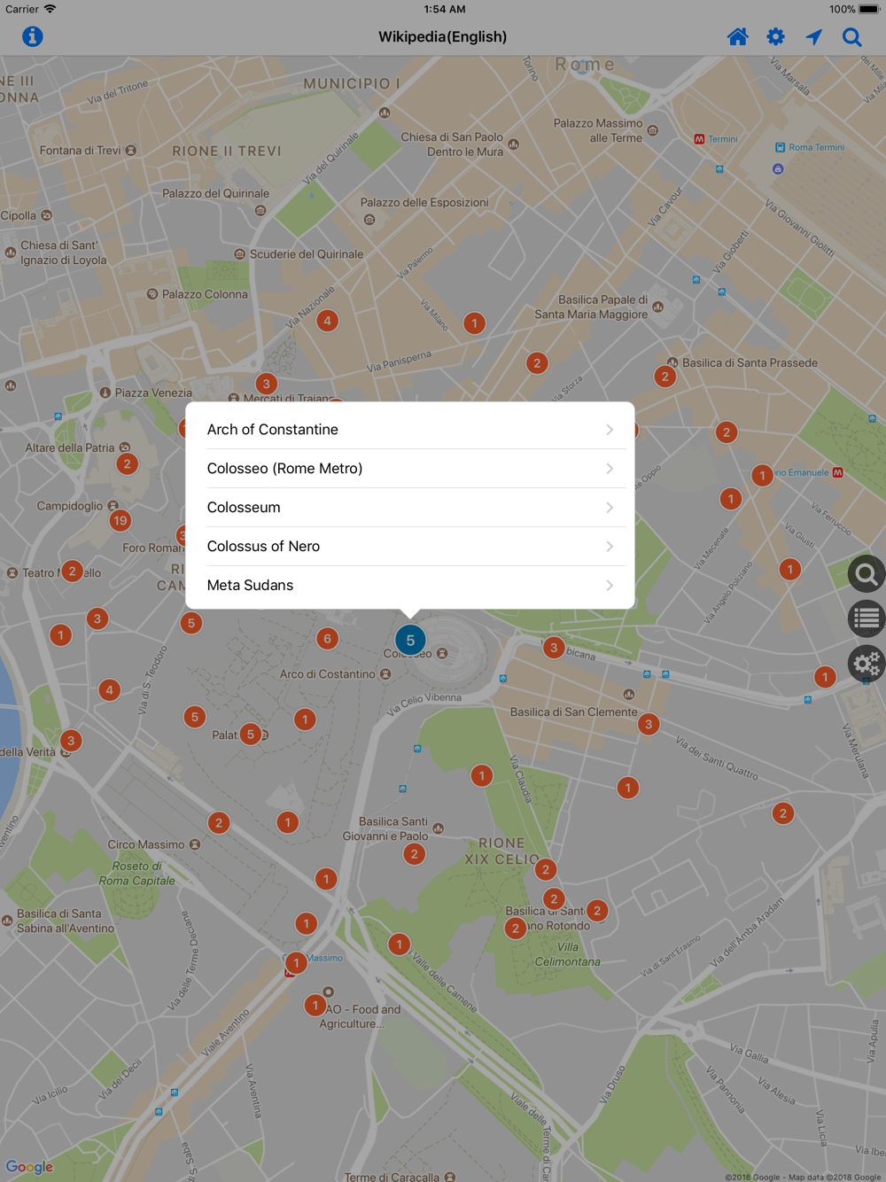886x1182 pixels.
Task: Open the info icon in the top bar
Action: click(33, 36)
